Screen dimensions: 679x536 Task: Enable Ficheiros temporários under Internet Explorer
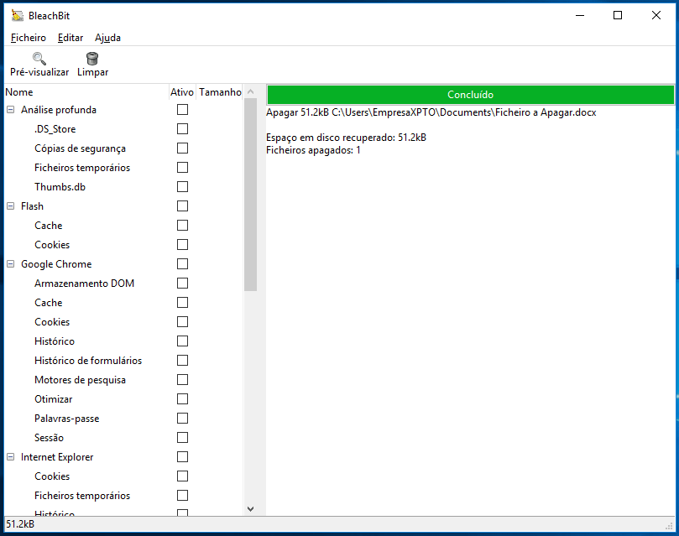coord(182,496)
